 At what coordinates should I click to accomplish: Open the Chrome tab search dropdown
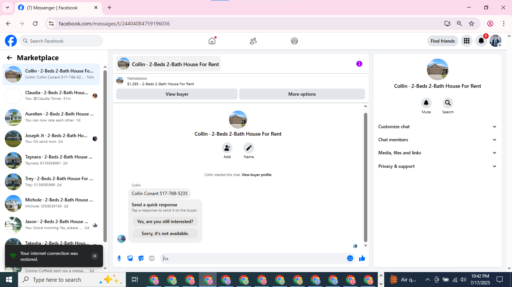[7, 7]
